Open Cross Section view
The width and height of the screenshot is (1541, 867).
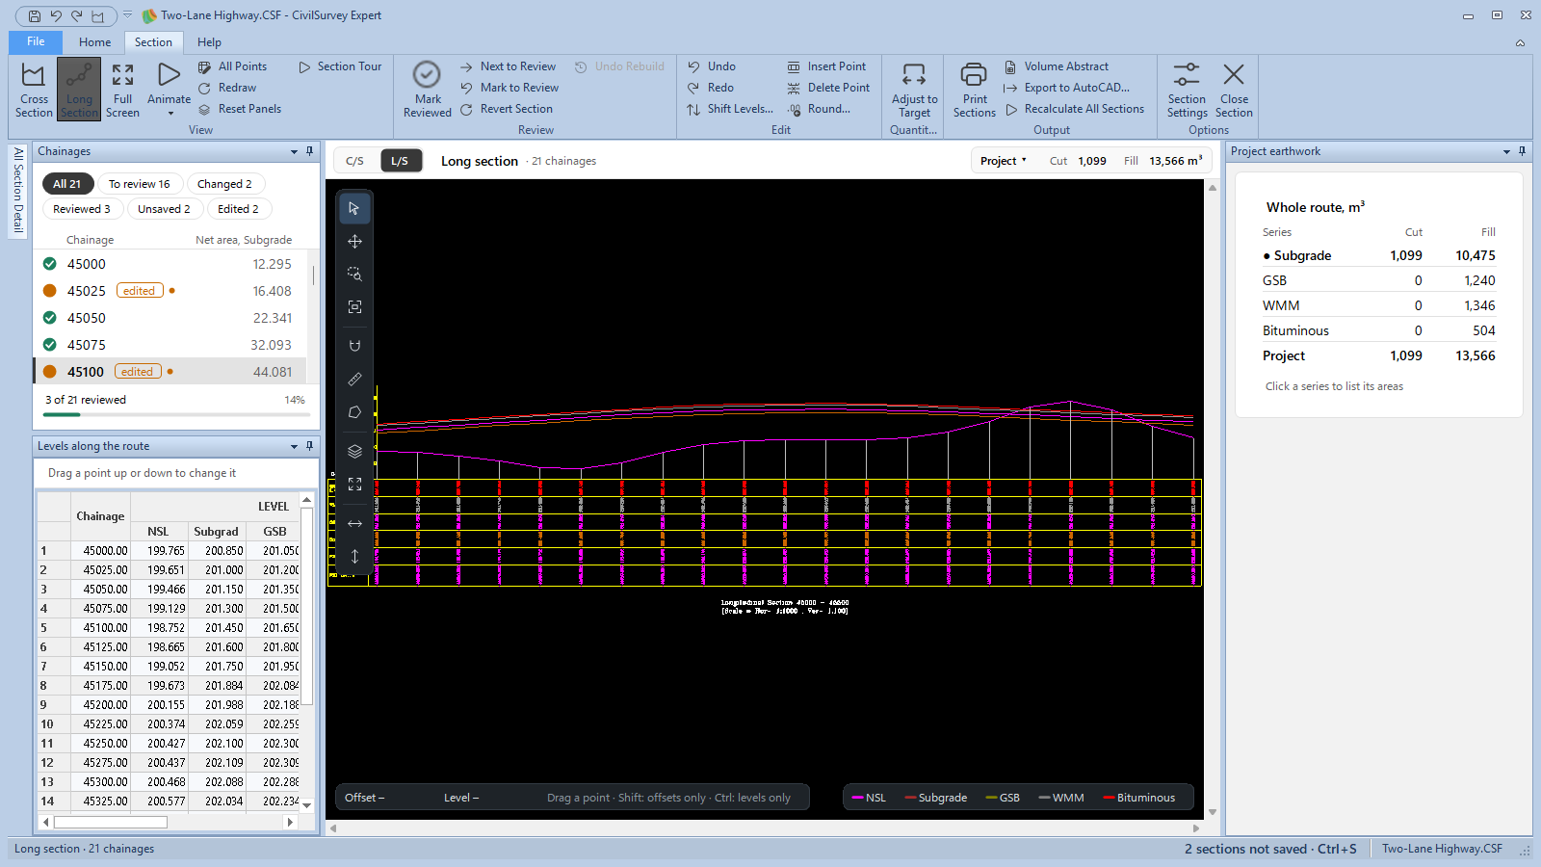coord(34,90)
